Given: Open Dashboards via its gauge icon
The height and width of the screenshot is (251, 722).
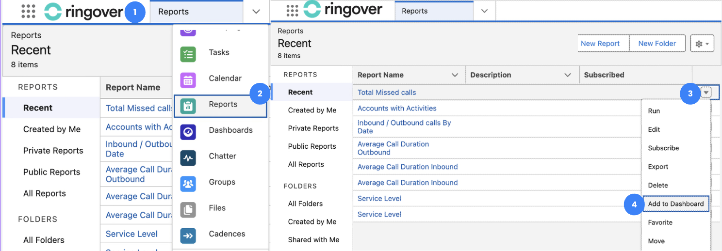Looking at the screenshot, I should (188, 131).
